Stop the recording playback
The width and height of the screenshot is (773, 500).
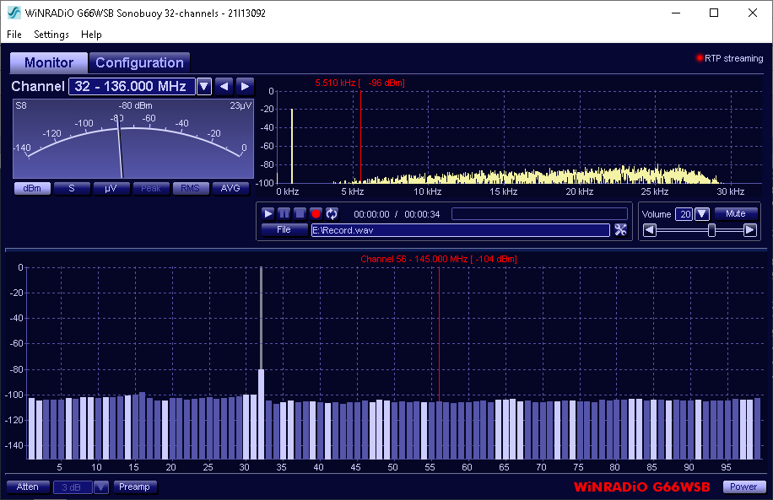300,214
